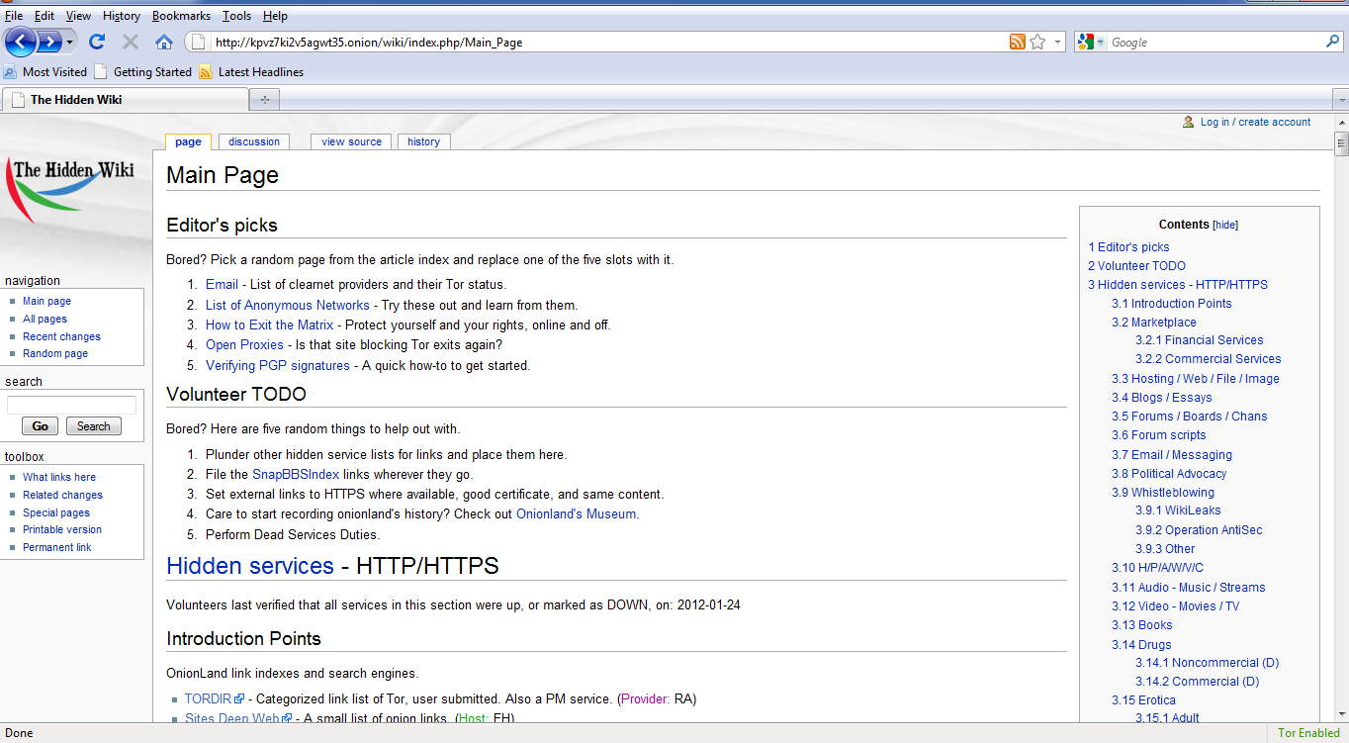Open Printable version in toolbox
This screenshot has width=1349, height=743.
click(x=62, y=529)
